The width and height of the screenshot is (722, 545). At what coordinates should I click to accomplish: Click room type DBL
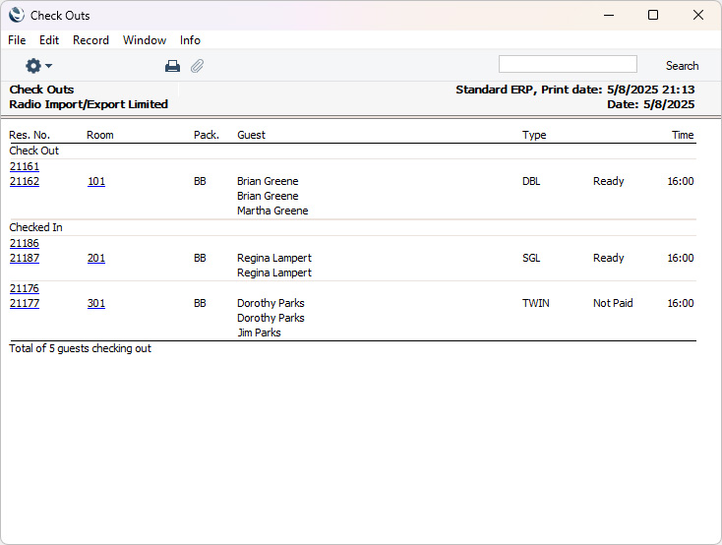[531, 181]
